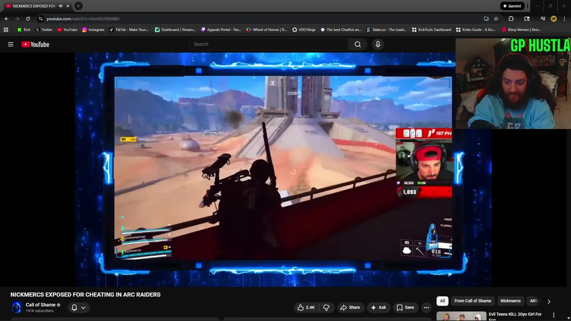Image resolution: width=571 pixels, height=321 pixels.
Task: Select the Nickmercs filter chip
Action: tap(510, 301)
